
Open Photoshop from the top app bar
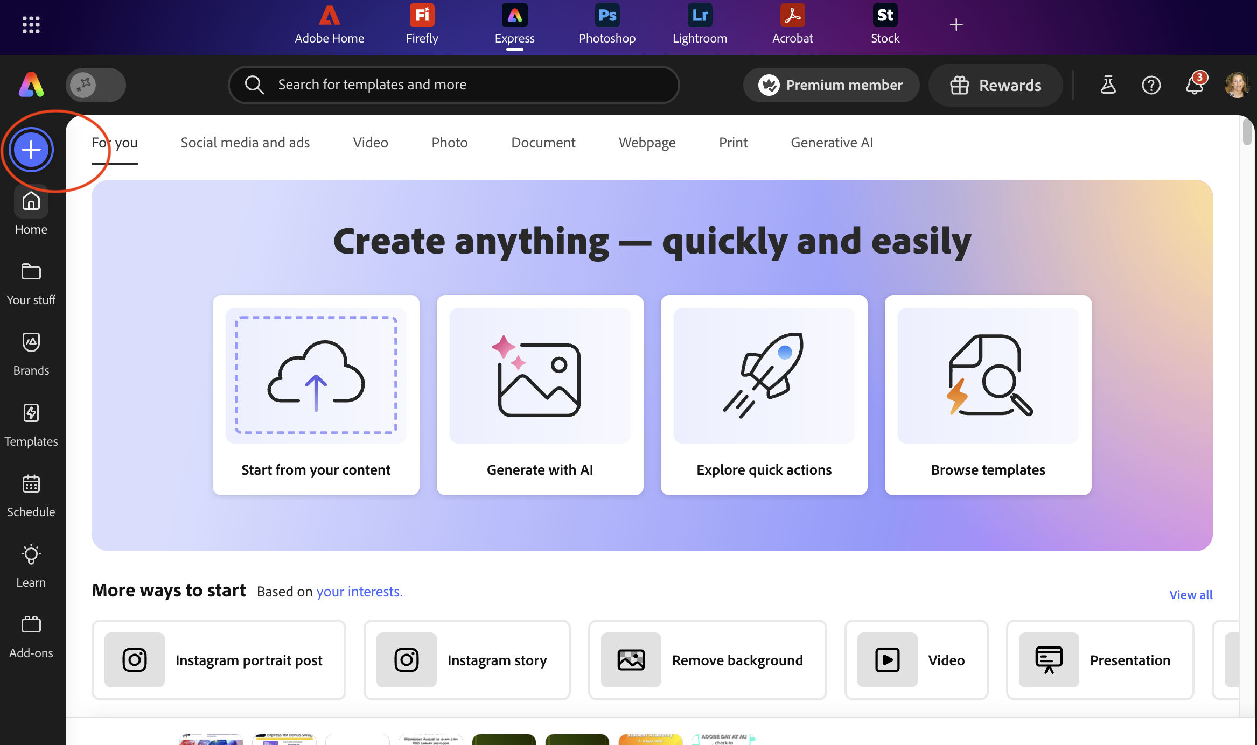point(607,24)
